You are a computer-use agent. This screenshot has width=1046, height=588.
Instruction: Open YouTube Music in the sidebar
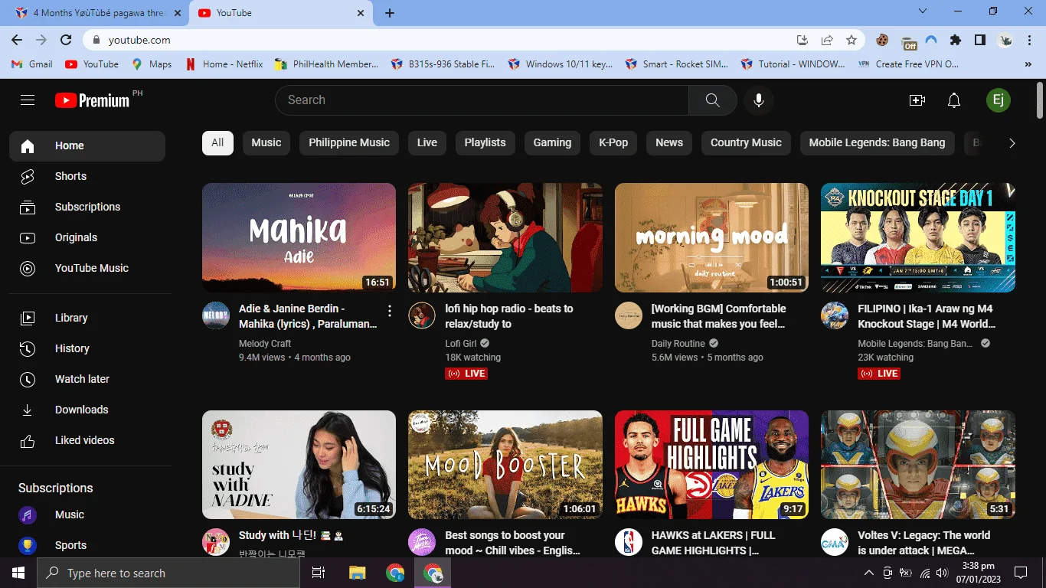(87, 268)
